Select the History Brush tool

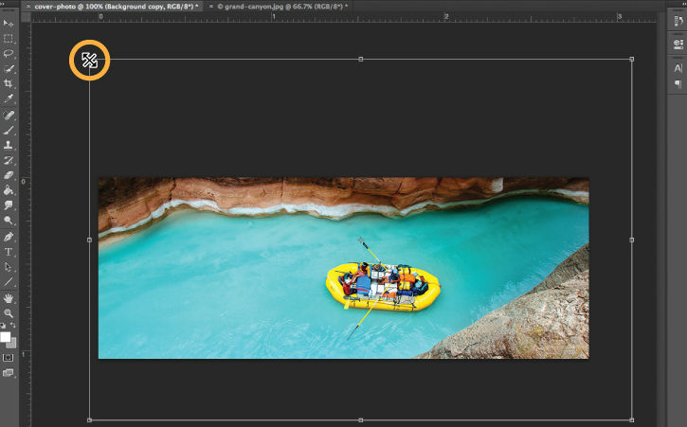coord(8,160)
